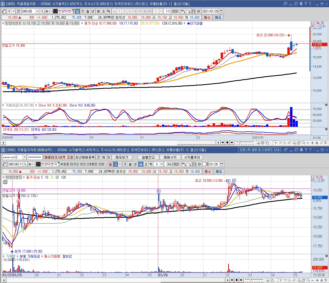Click the T font icon in top window title bar
The width and height of the screenshot is (329, 283).
306,4
